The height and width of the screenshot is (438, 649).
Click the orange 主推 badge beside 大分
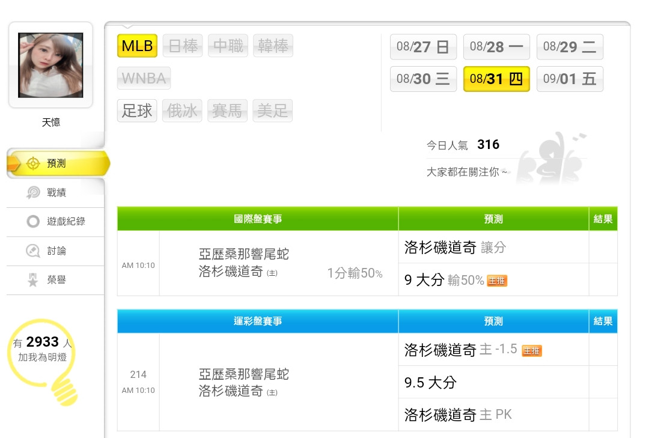click(x=497, y=281)
